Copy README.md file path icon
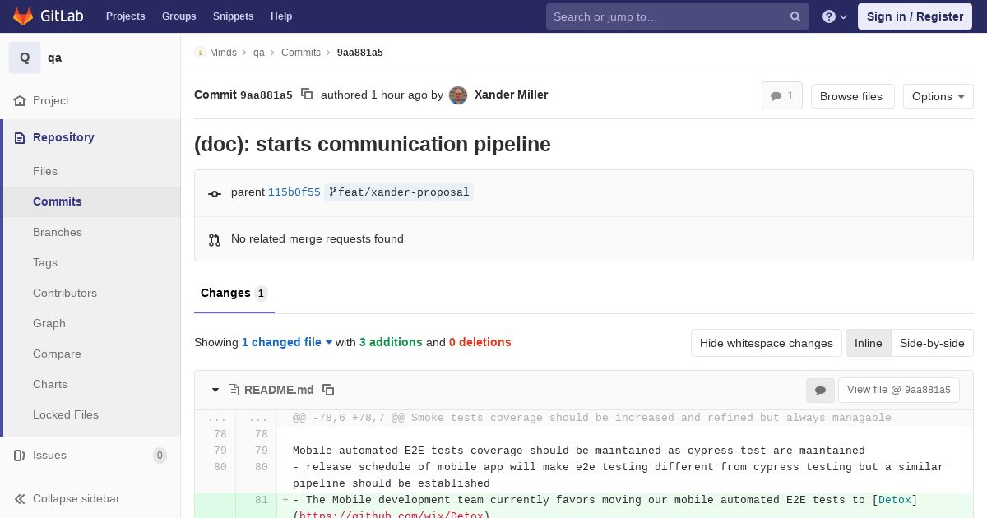The width and height of the screenshot is (987, 518). pyautogui.click(x=328, y=390)
